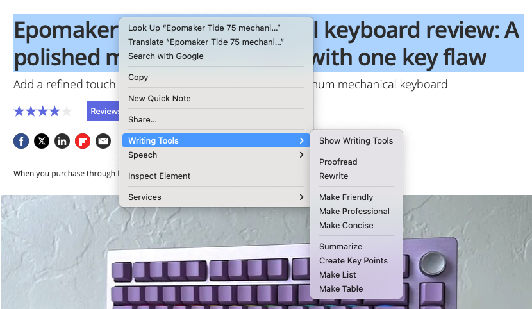Screen dimensions: 532x309
Task: Click the LinkedIn share icon
Action: [62, 141]
